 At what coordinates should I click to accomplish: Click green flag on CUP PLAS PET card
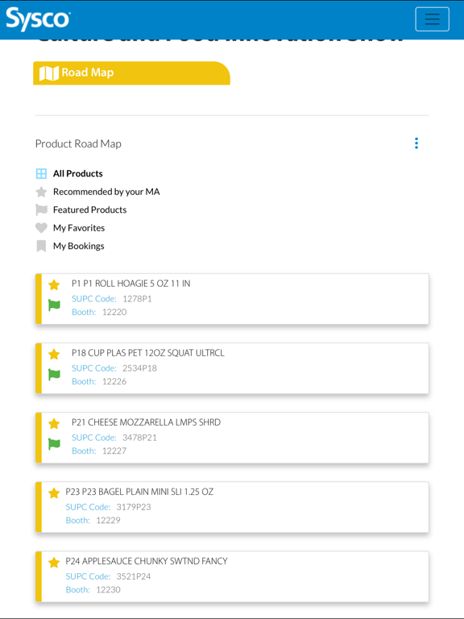coord(54,375)
